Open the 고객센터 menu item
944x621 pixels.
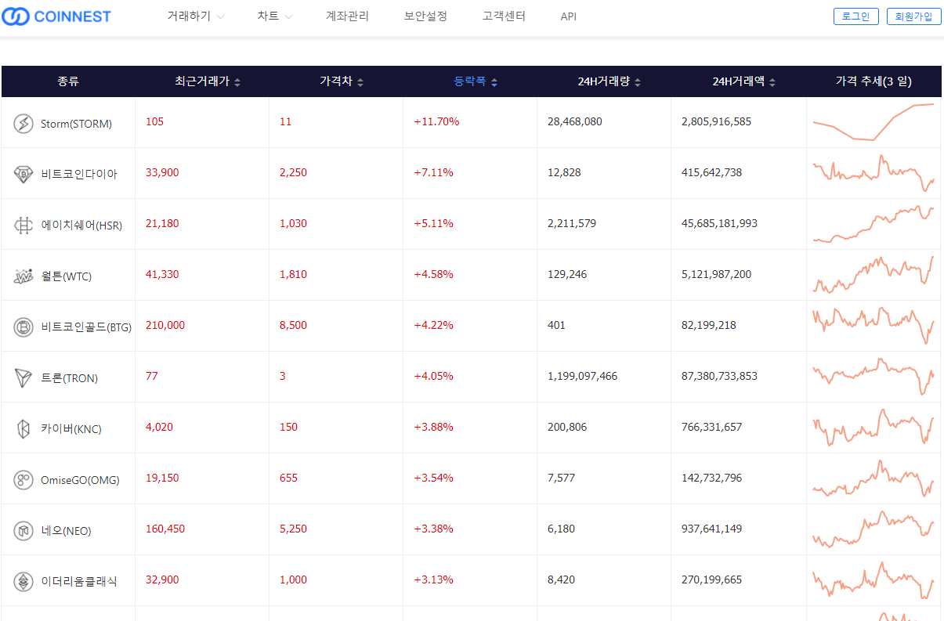click(504, 16)
